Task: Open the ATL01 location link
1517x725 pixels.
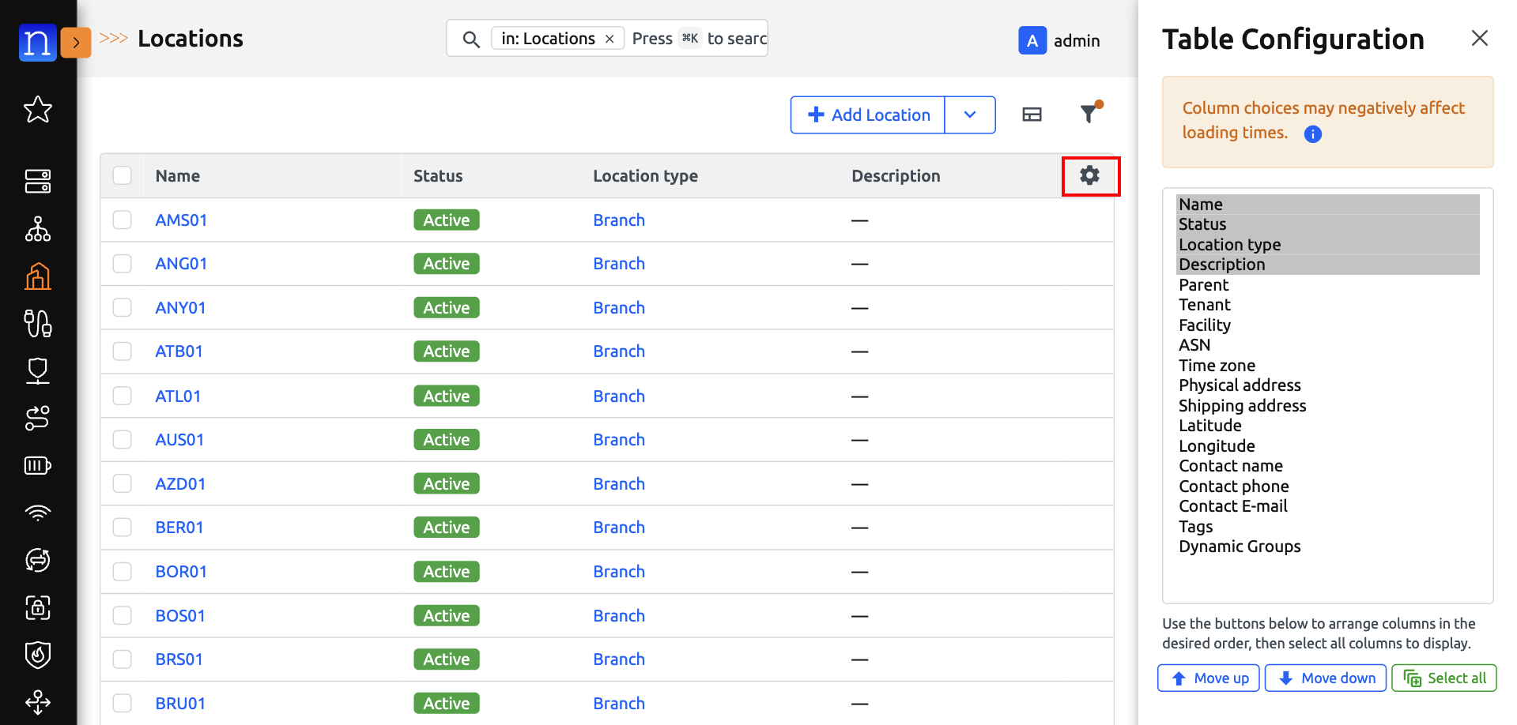Action: 178,396
